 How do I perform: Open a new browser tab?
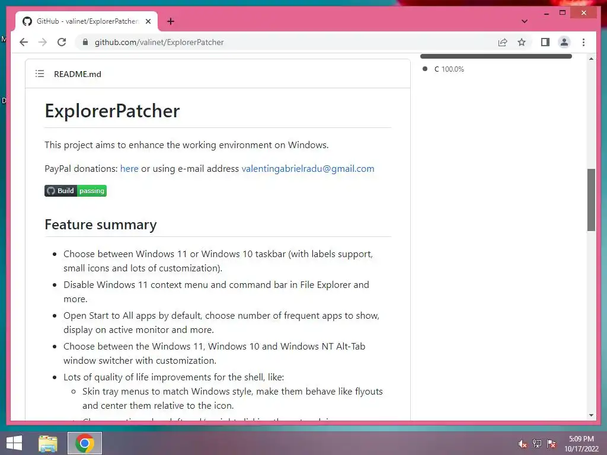click(x=171, y=21)
